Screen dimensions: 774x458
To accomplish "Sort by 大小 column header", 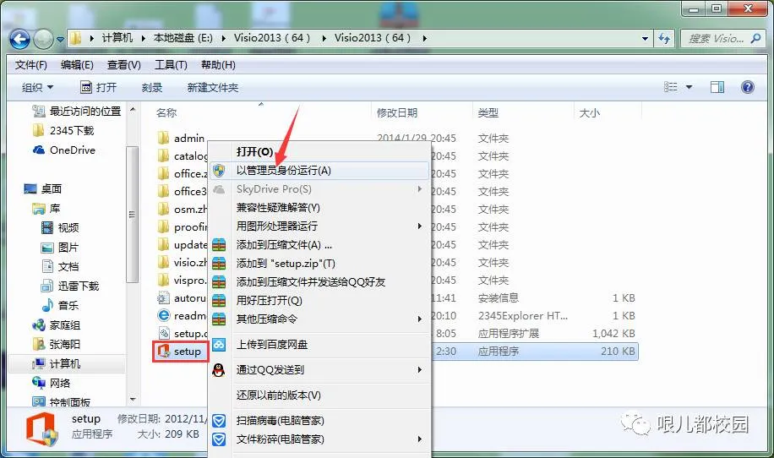I will pyautogui.click(x=589, y=112).
